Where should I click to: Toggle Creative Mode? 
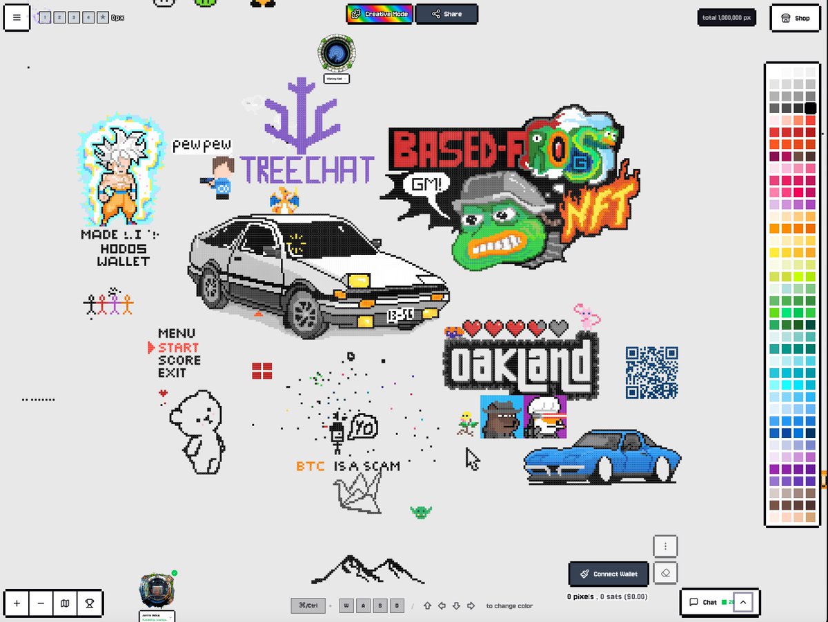click(x=379, y=14)
